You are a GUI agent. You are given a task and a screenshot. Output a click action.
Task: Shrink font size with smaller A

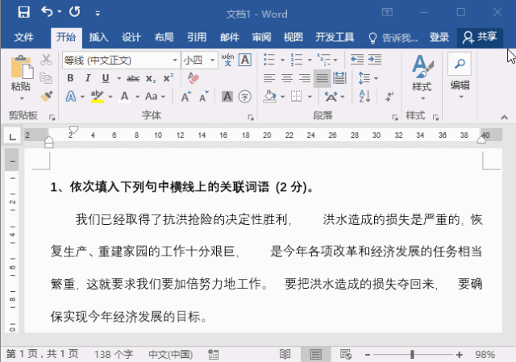(x=204, y=97)
